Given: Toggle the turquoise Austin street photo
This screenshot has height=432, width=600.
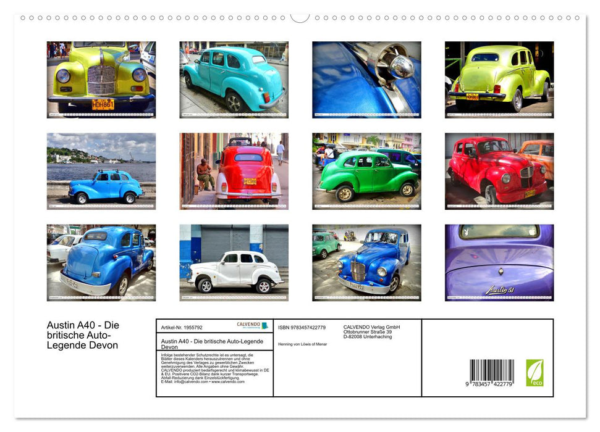Looking at the screenshot, I should (234, 80).
